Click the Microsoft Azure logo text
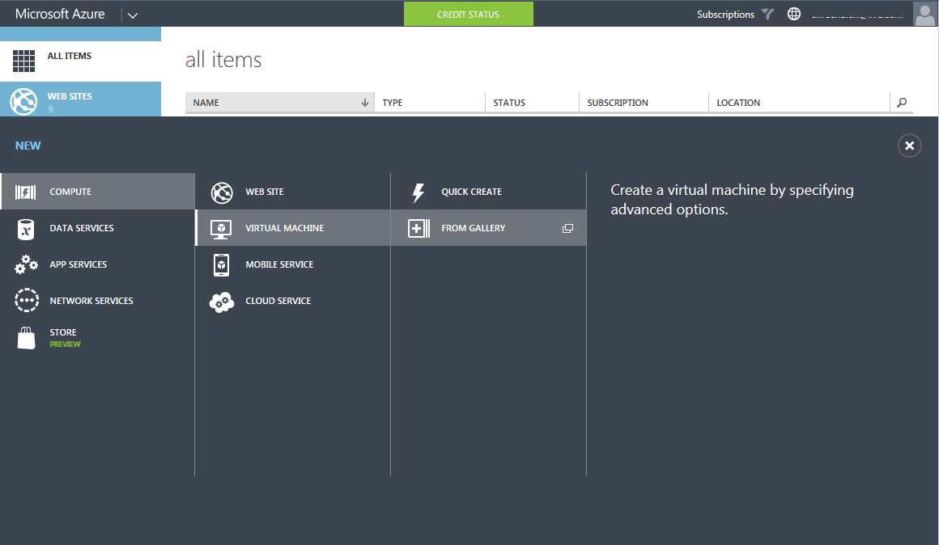The height and width of the screenshot is (545, 939). 60,14
